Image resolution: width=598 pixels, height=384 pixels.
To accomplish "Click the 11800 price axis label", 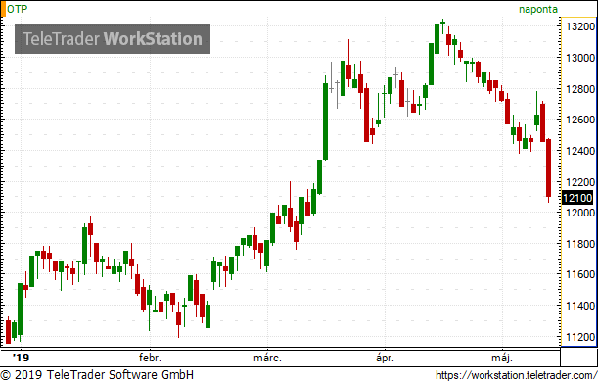I will 580,244.
